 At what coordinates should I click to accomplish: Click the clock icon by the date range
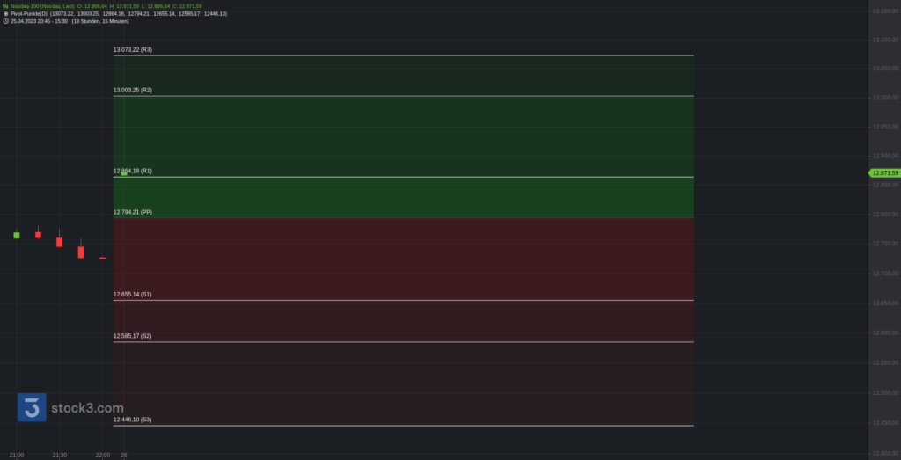5,21
